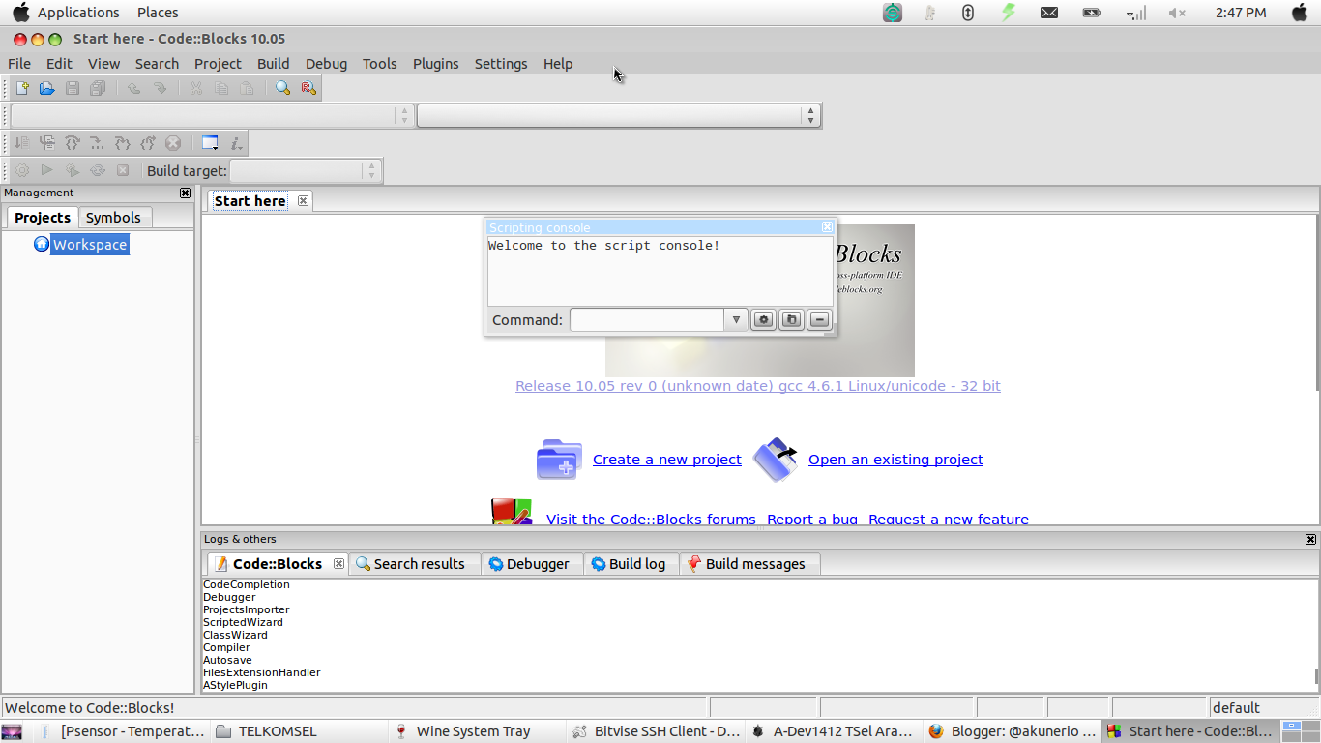This screenshot has width=1321, height=743.
Task: Open the Plugins menu
Action: point(435,64)
